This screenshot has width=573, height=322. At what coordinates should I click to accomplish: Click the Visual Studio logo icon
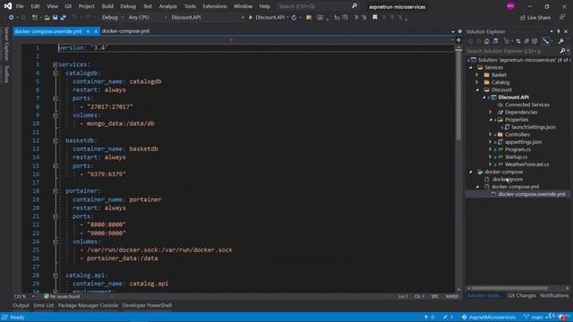coord(8,6)
